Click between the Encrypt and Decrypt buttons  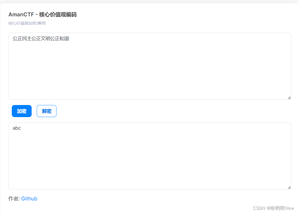click(34, 111)
